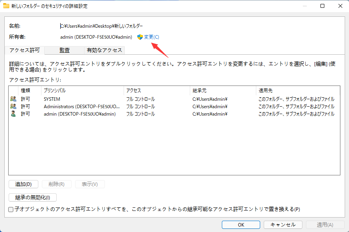Click the 継承の無効化(I) button
349x232 pixels.
(x=32, y=197)
